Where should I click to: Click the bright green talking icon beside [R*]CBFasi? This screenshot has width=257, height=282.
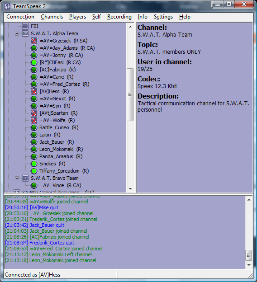(34, 62)
